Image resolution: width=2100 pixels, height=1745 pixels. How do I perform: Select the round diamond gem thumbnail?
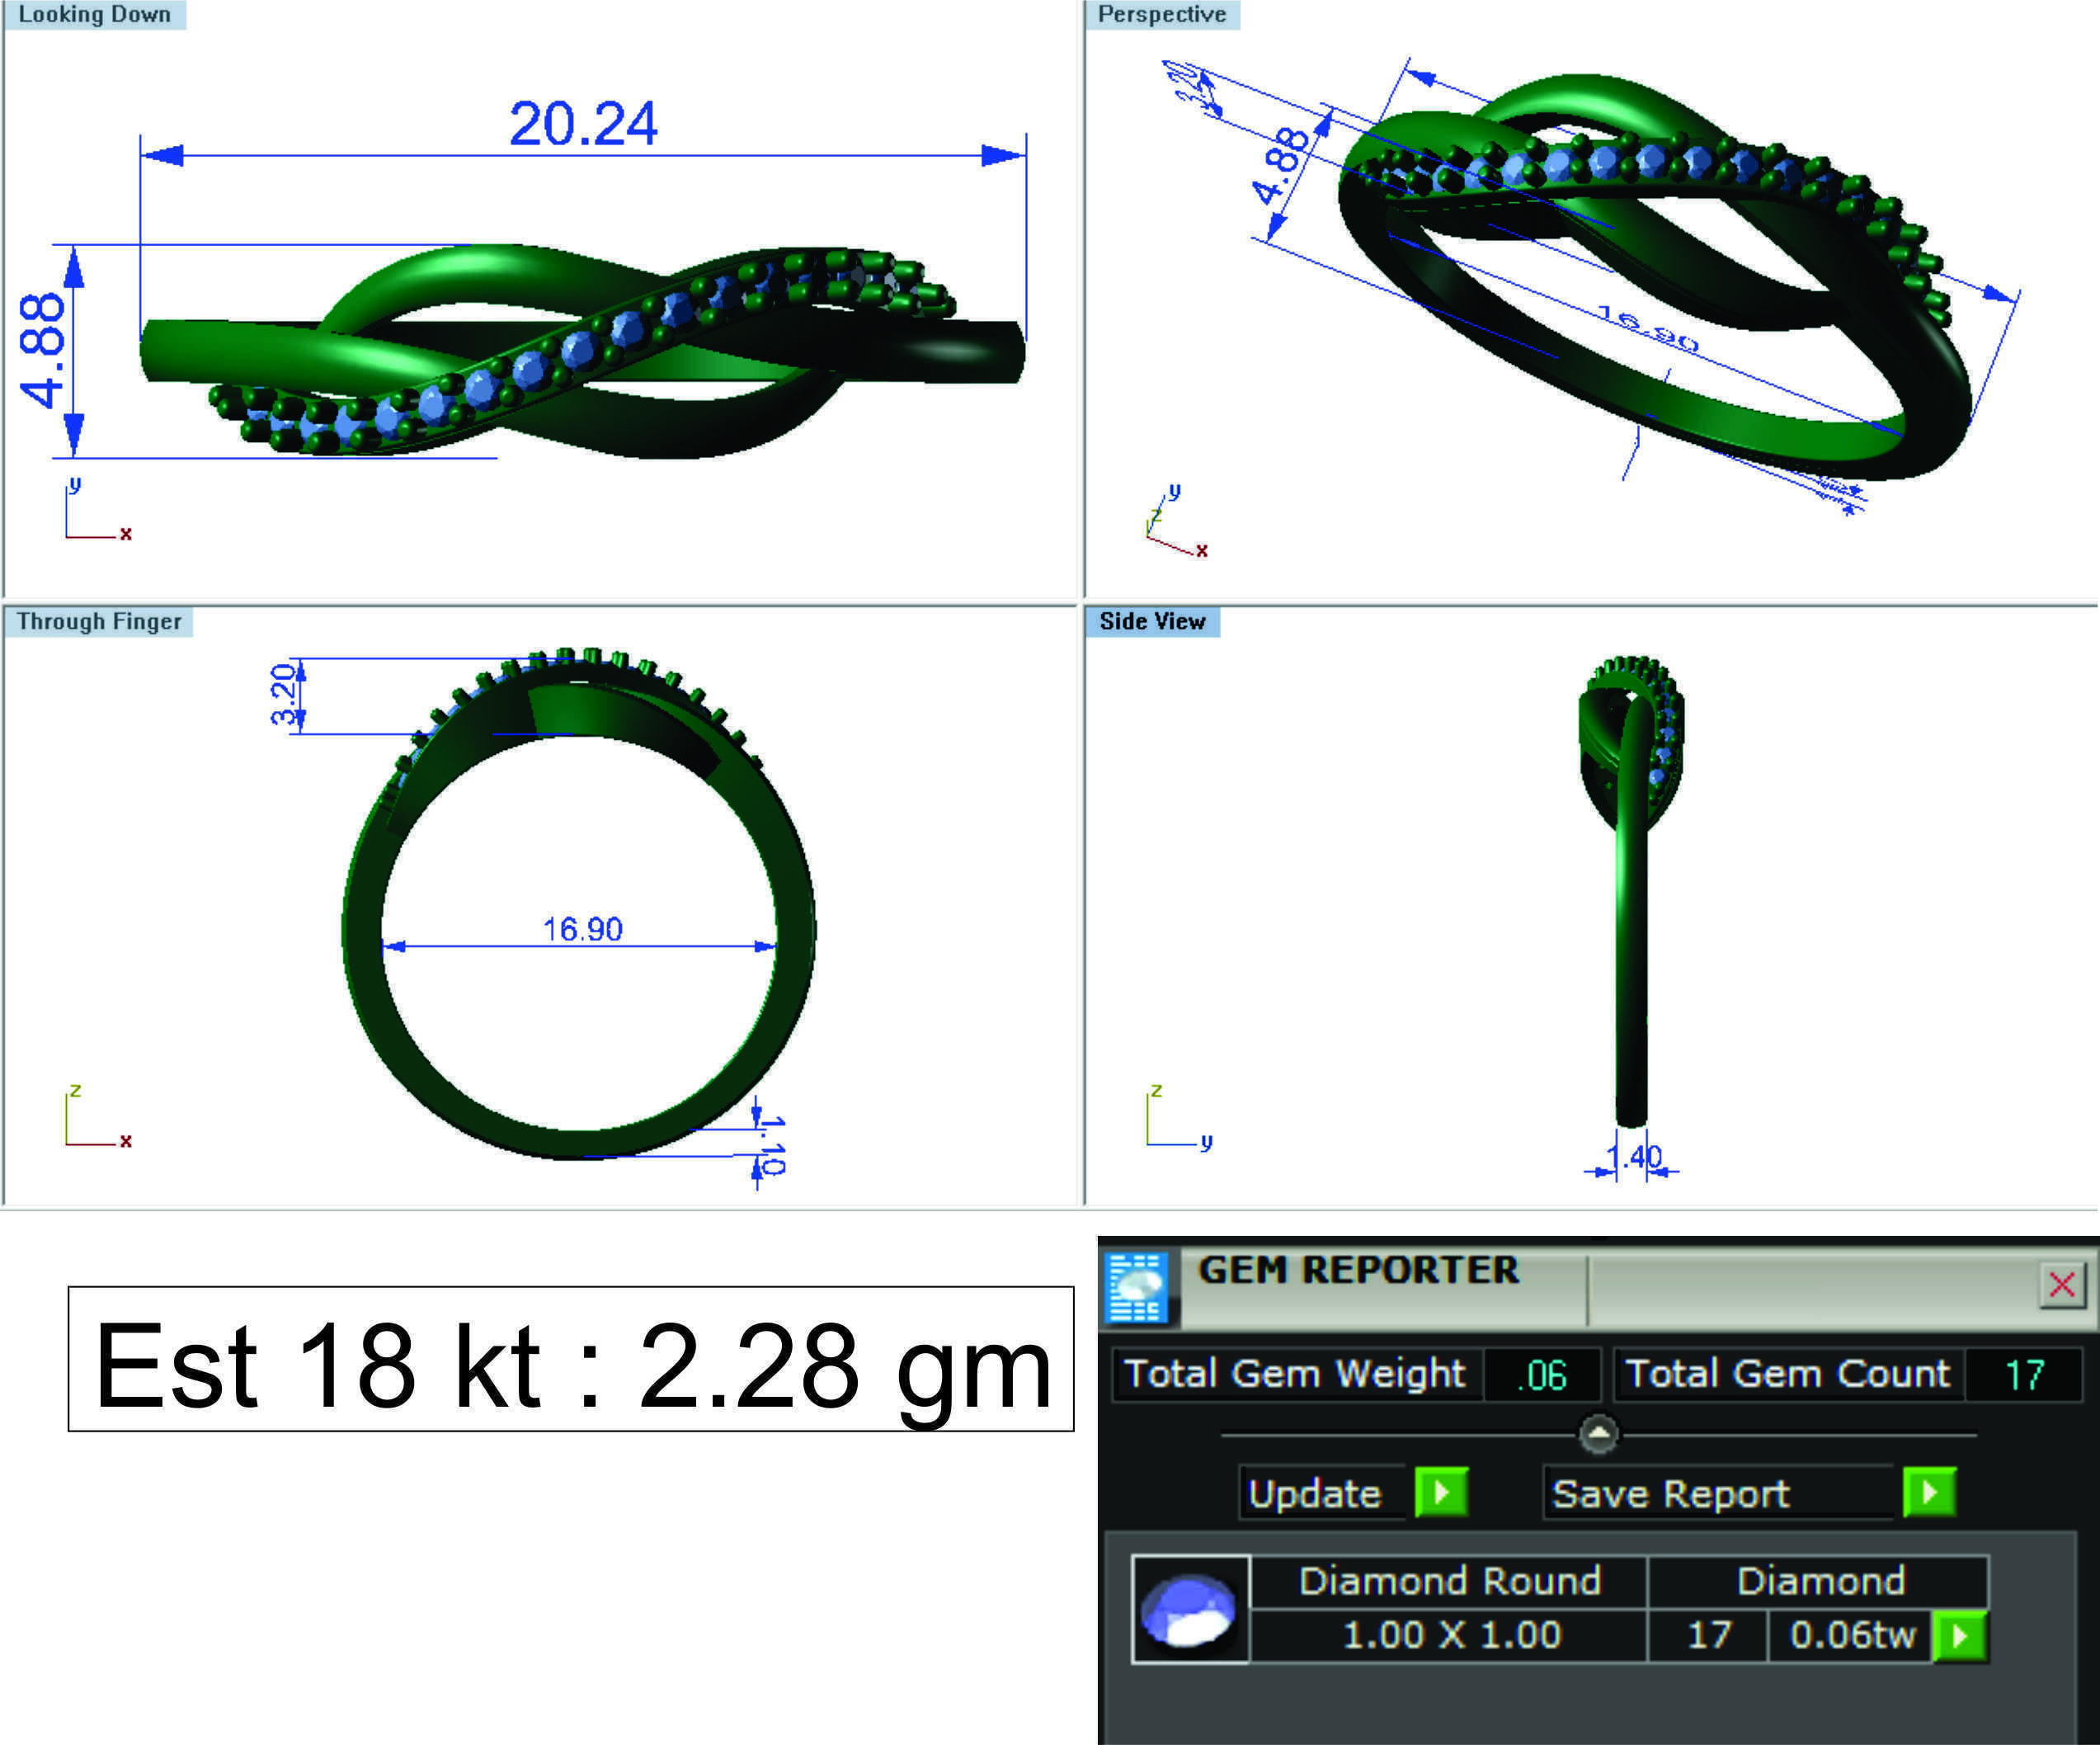click(1190, 1609)
